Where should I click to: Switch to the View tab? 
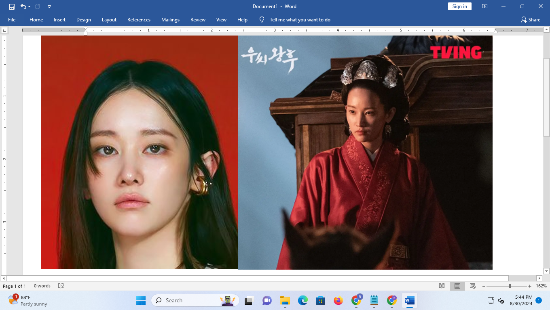[221, 20]
